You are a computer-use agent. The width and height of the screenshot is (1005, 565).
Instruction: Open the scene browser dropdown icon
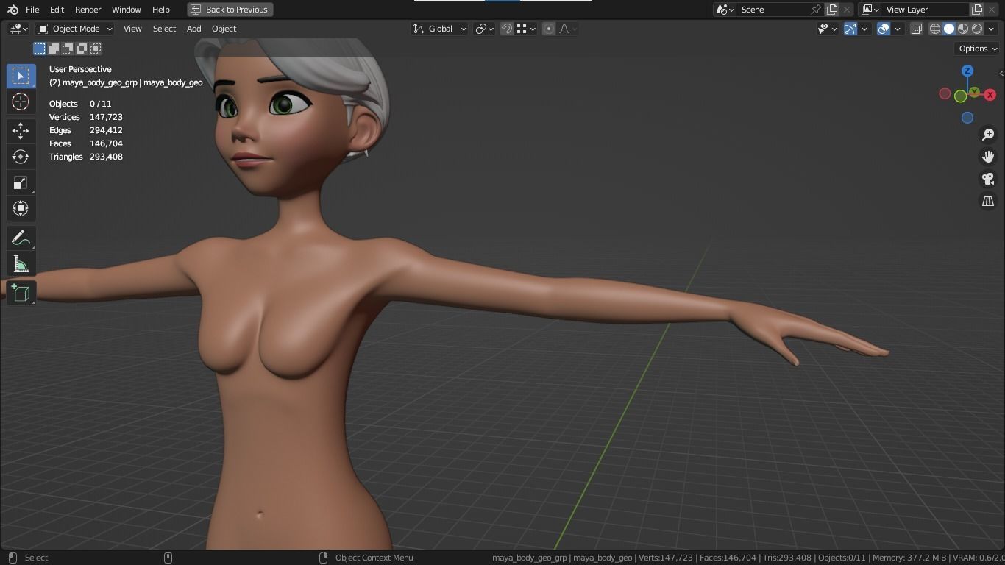tap(725, 10)
